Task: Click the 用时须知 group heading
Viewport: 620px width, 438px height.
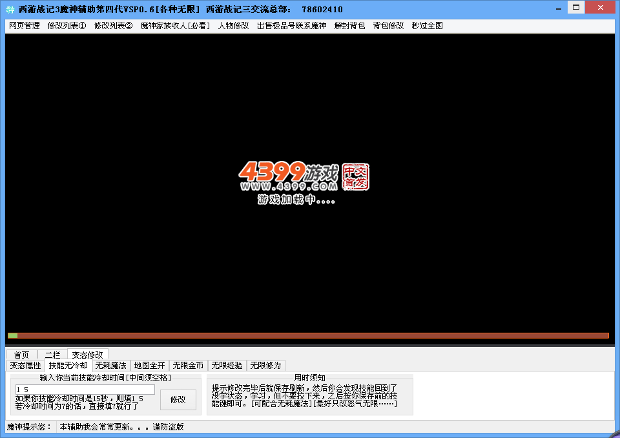Action: click(309, 377)
